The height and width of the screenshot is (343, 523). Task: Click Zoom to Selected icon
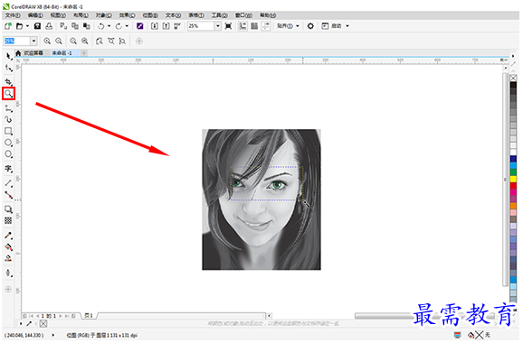[x=73, y=41]
